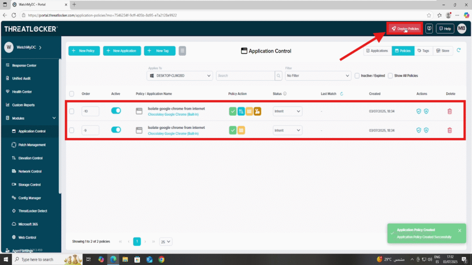Dismiss the Application Policy Created notification
The image size is (472, 265).
[460, 230]
